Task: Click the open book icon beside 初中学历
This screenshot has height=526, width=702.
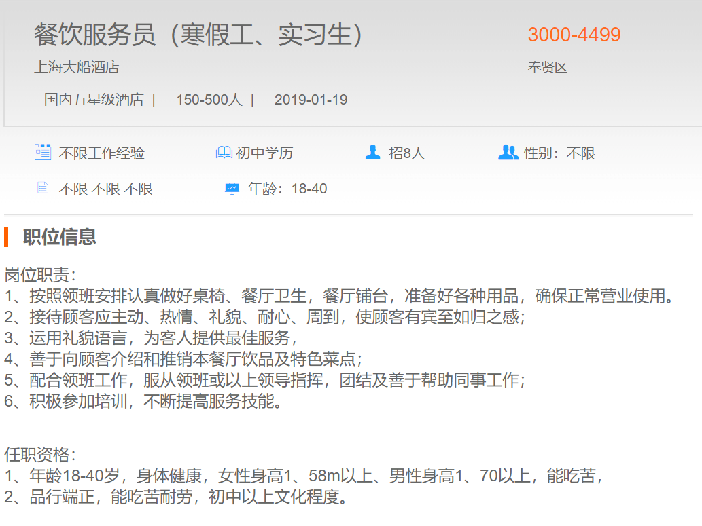Action: click(224, 153)
